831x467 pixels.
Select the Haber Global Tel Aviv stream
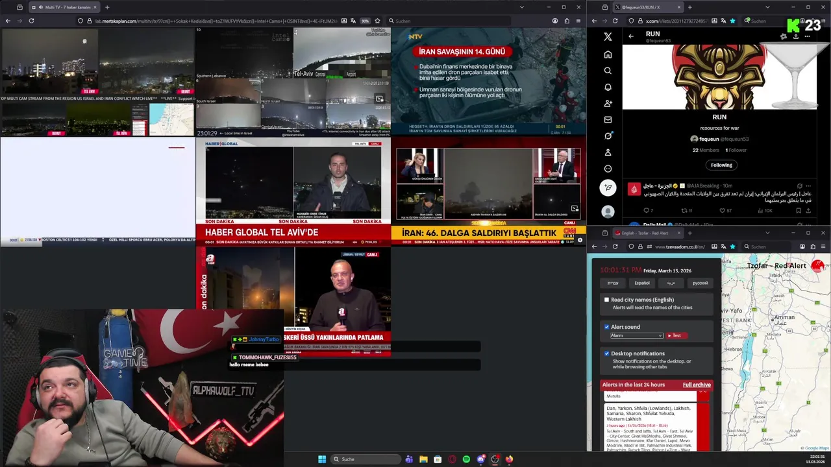pos(293,191)
